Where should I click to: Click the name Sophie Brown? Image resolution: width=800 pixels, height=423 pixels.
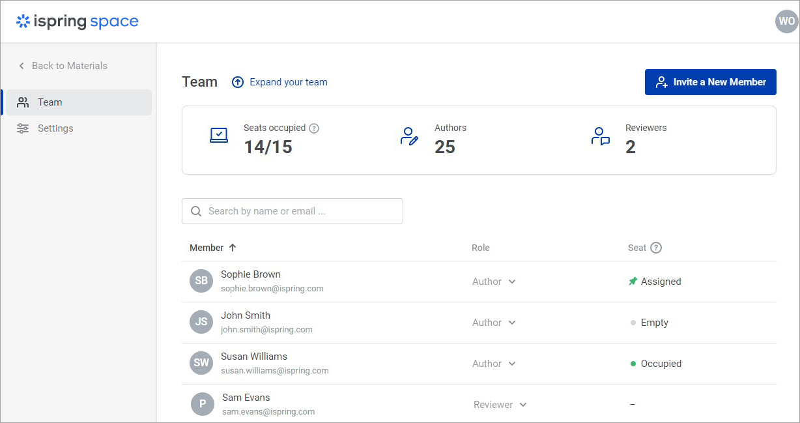click(251, 274)
